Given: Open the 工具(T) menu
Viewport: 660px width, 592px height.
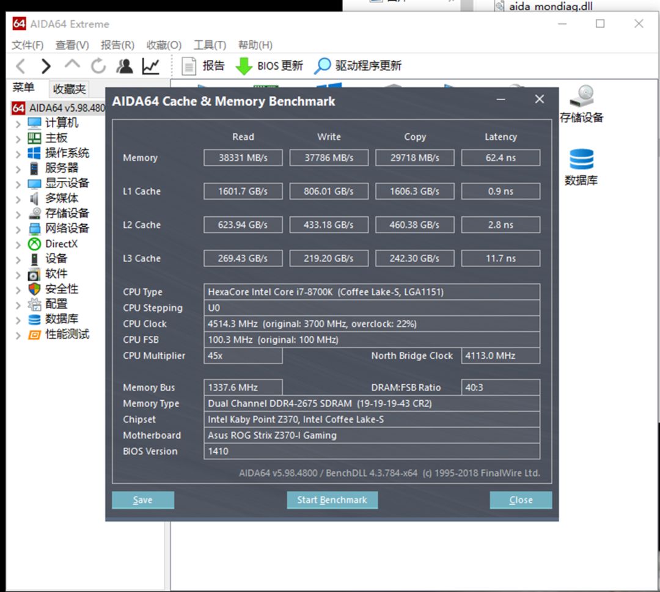Looking at the screenshot, I should (x=210, y=45).
